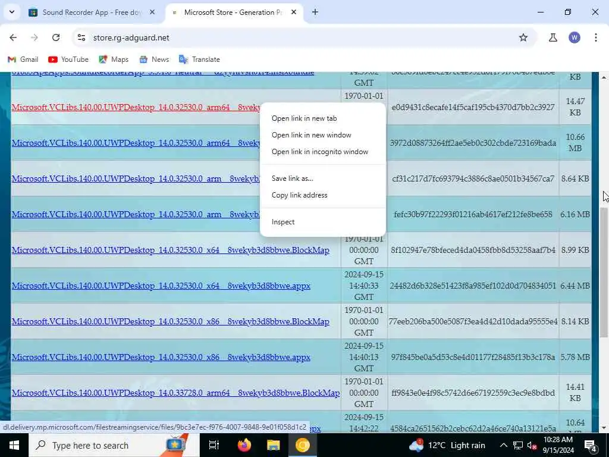This screenshot has width=609, height=457.
Task: Open the network status tray icon
Action: 518,445
